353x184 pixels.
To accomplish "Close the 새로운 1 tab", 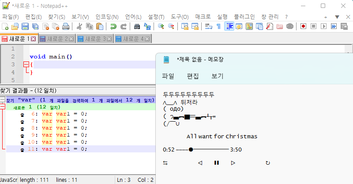I will pos(34,39).
